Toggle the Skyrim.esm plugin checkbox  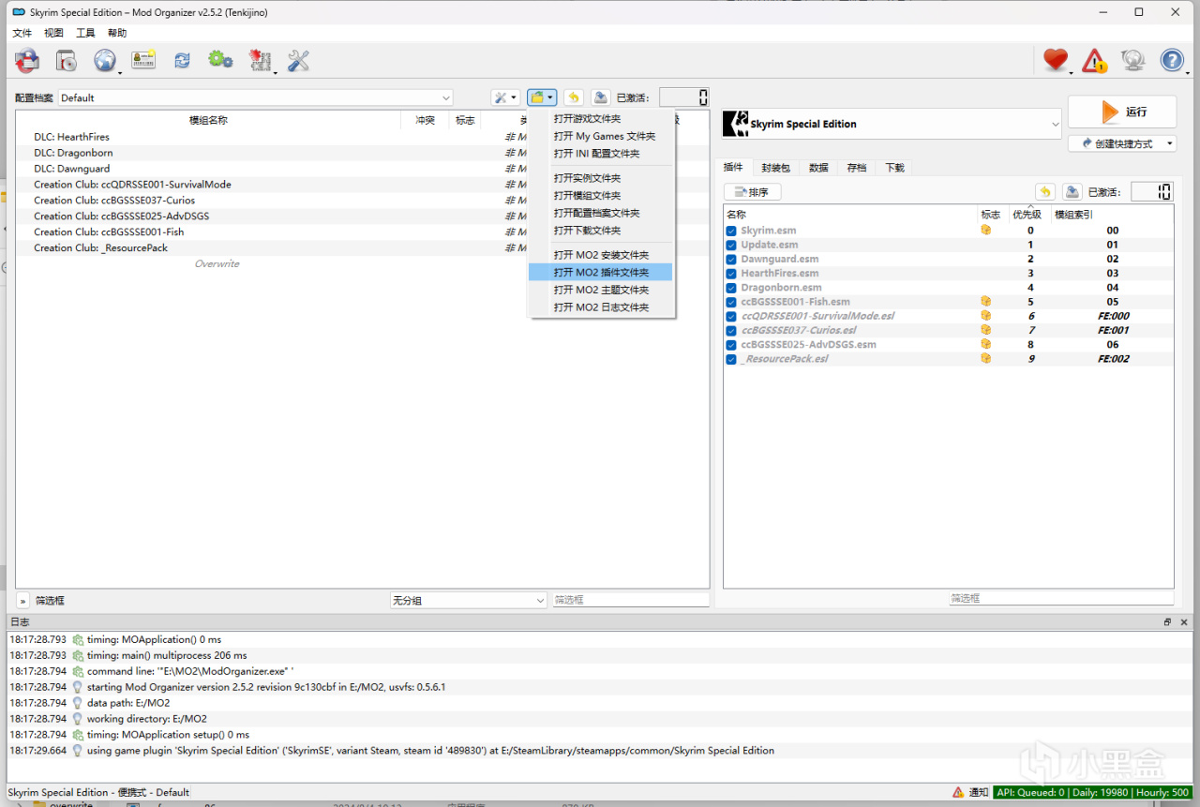[x=731, y=231]
